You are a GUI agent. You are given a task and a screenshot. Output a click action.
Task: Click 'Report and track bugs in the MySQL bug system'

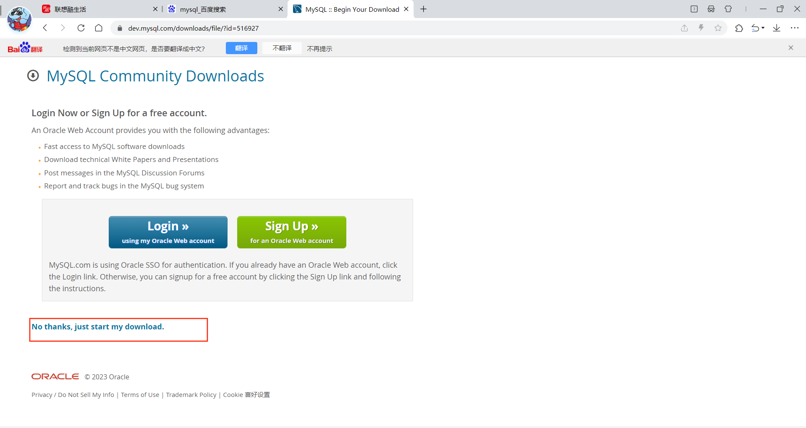[124, 186]
